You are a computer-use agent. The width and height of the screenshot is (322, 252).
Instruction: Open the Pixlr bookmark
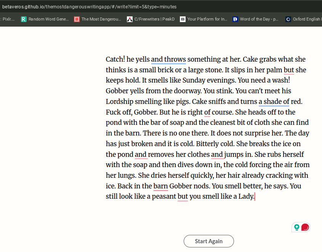pyautogui.click(x=8, y=19)
